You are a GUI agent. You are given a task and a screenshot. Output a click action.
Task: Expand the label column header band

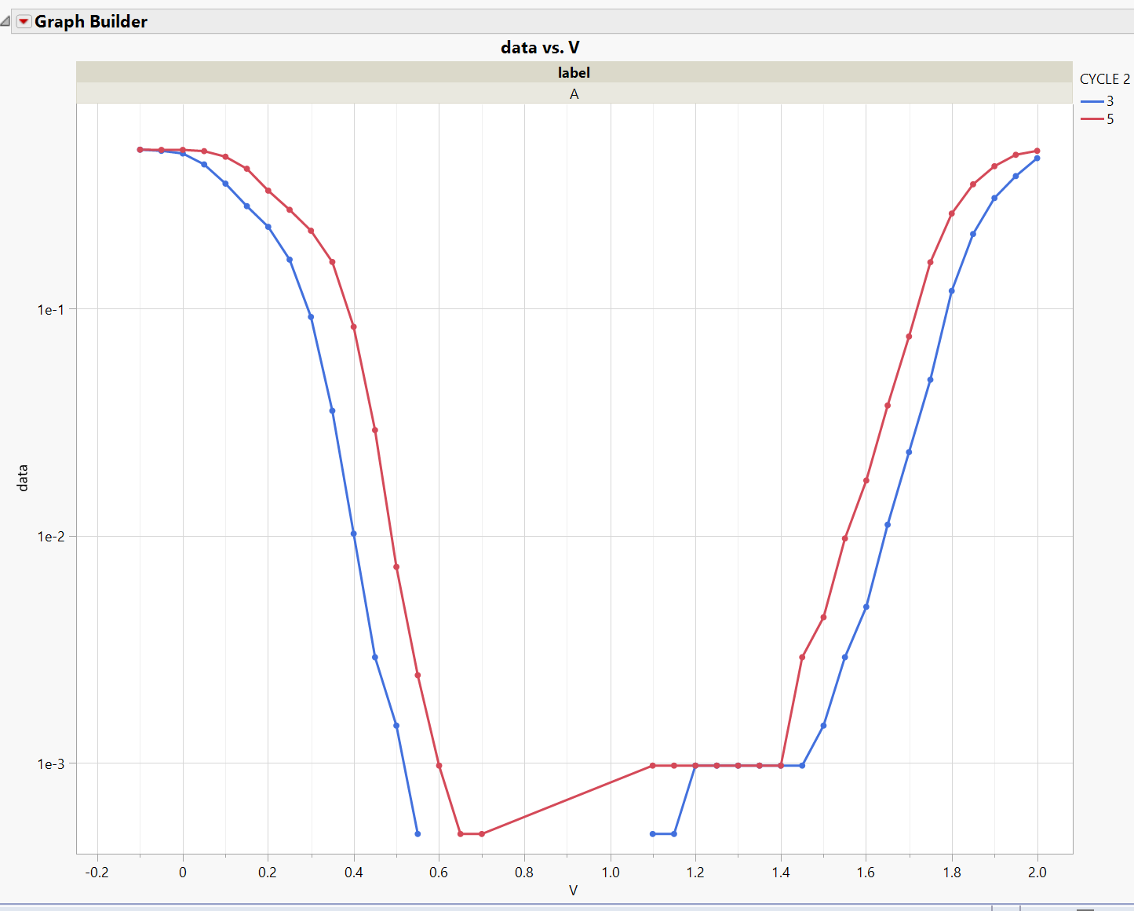click(573, 72)
